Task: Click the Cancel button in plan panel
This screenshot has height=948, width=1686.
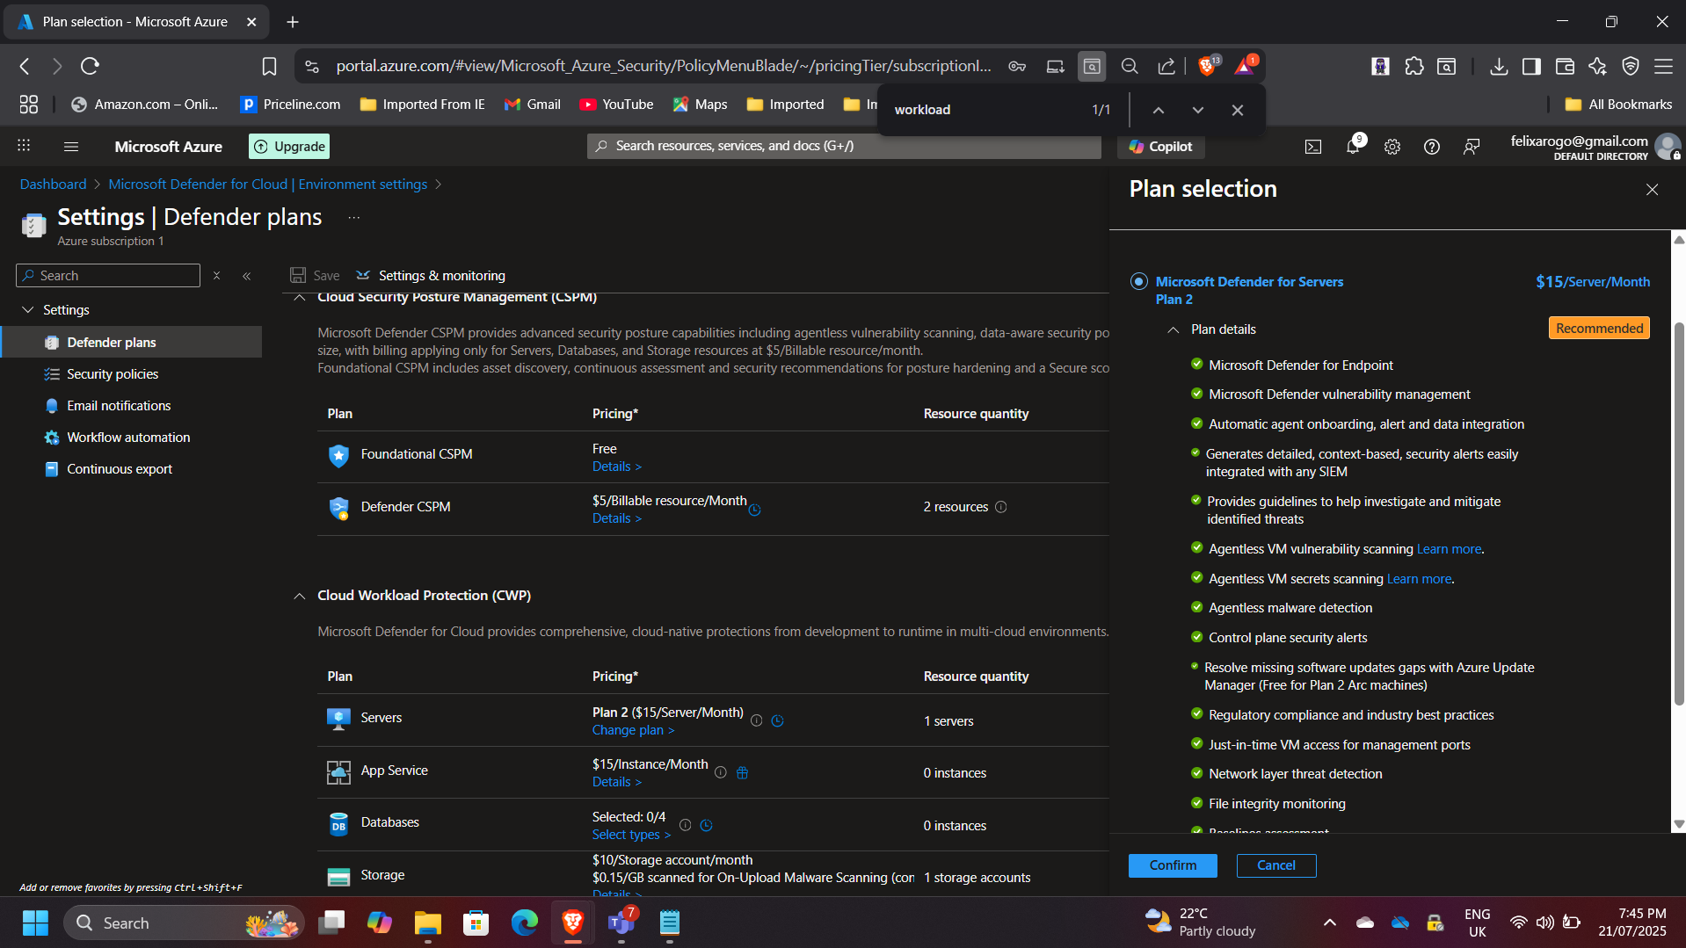Action: tap(1275, 865)
